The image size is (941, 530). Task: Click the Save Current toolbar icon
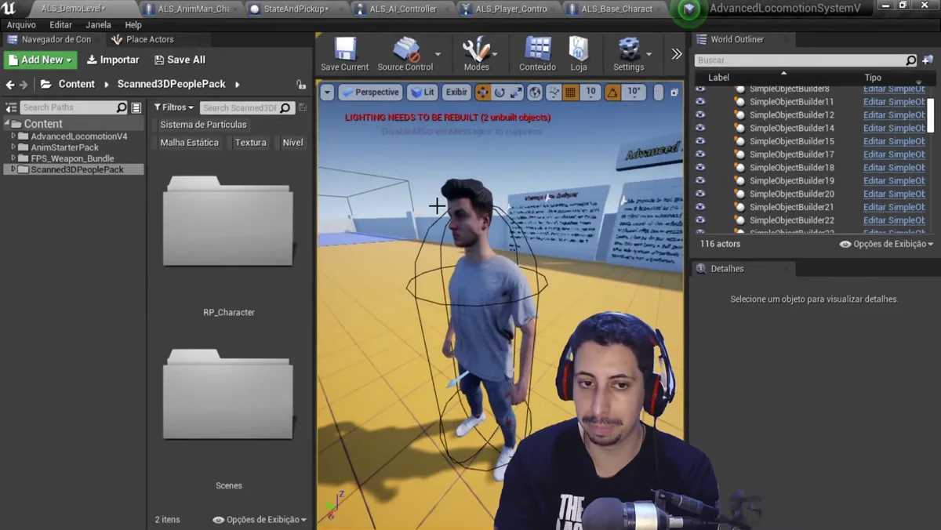click(x=345, y=49)
